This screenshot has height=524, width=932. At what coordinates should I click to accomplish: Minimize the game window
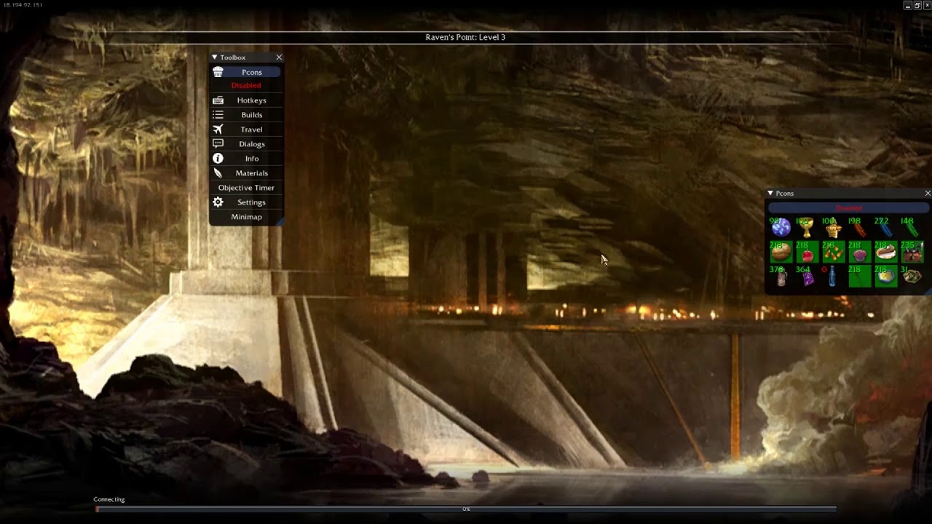pyautogui.click(x=908, y=5)
